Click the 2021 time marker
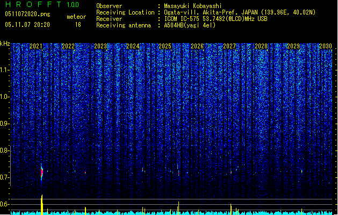 pyautogui.click(x=36, y=46)
